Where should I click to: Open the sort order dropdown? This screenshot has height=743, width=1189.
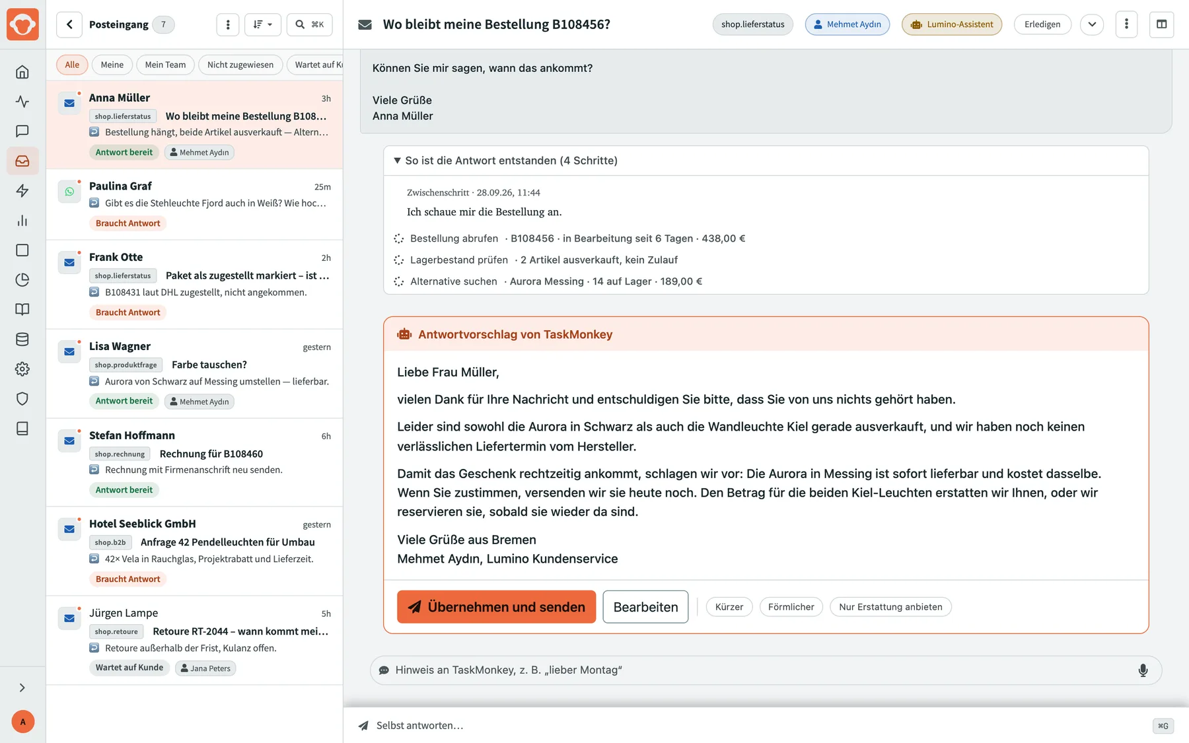point(263,24)
